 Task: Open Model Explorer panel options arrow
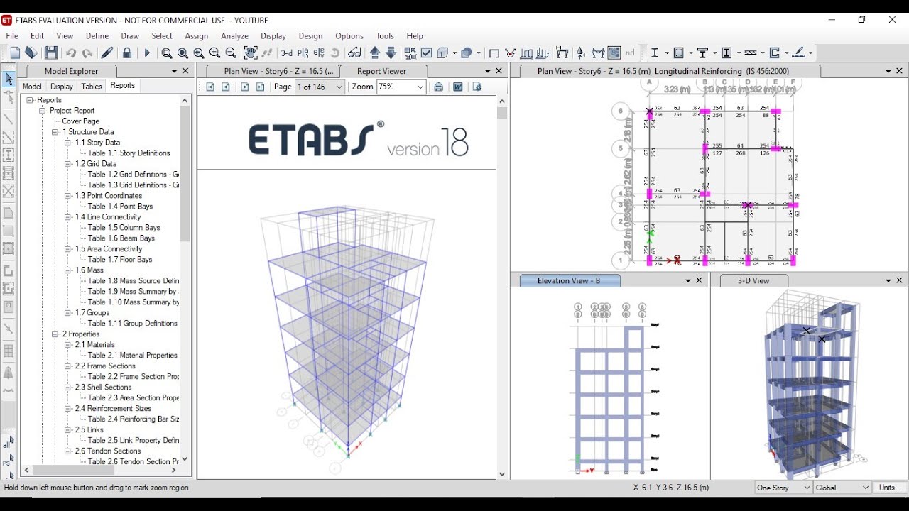point(174,71)
